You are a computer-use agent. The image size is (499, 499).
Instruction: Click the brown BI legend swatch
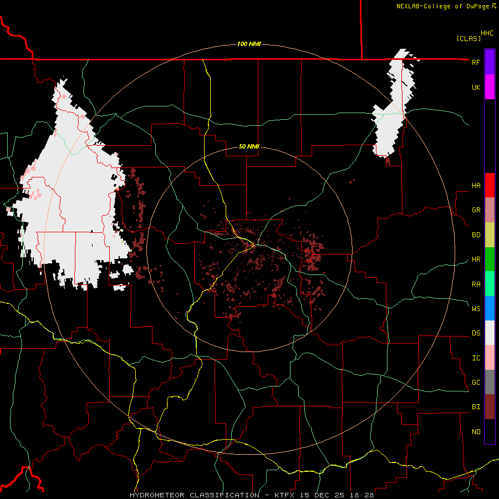tap(490, 407)
